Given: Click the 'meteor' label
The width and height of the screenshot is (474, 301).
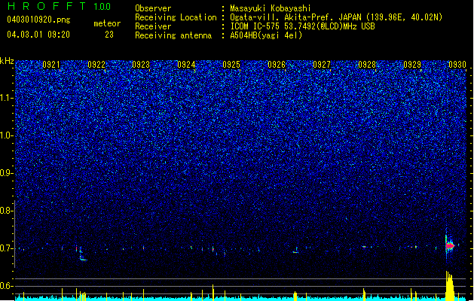Looking at the screenshot, I should pos(107,23).
